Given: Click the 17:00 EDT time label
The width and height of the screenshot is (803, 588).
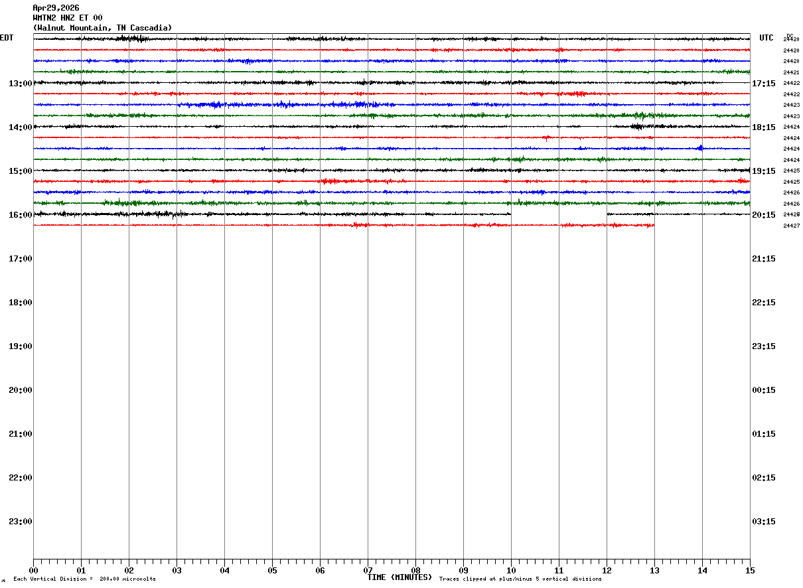Looking at the screenshot, I should tap(21, 259).
